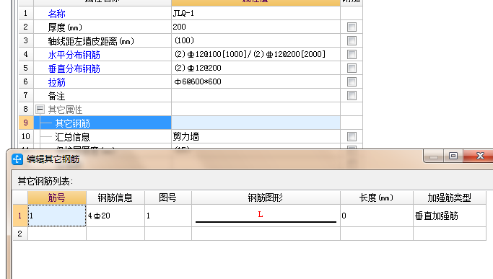Click the 长度(mm) column header
The height and width of the screenshot is (279, 493).
click(x=377, y=198)
